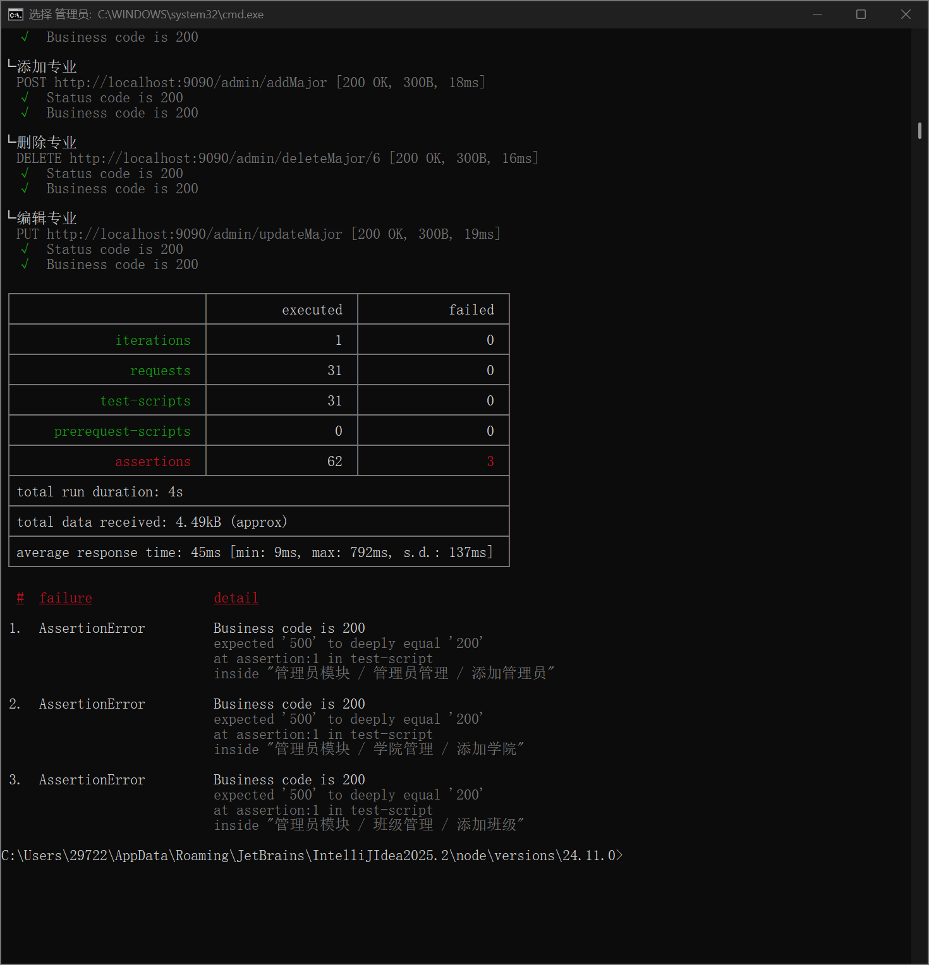
Task: Click AssertionError entry number 1
Action: tap(92, 628)
